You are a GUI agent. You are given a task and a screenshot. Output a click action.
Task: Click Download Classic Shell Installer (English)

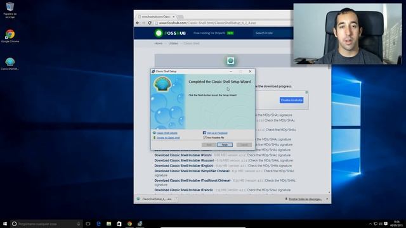click(184, 166)
